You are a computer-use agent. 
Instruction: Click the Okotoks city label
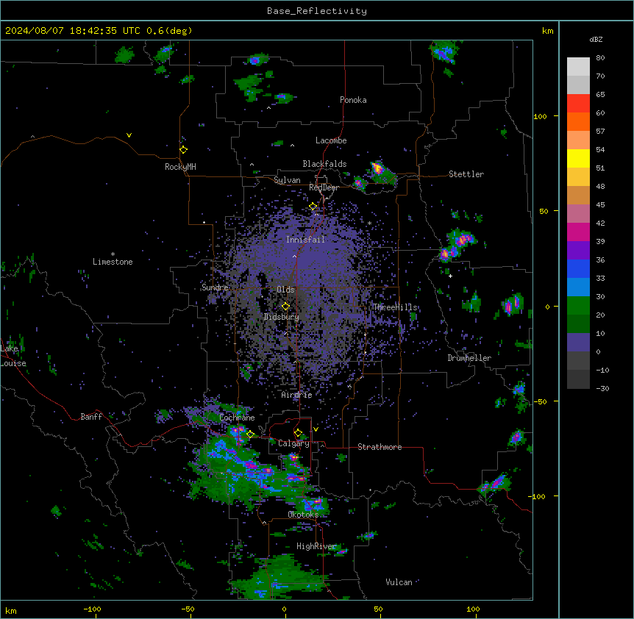pos(303,515)
